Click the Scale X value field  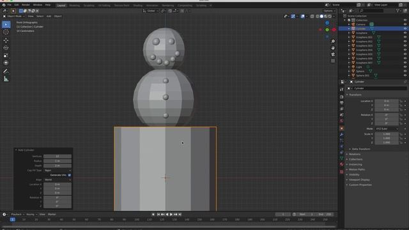pos(387,134)
